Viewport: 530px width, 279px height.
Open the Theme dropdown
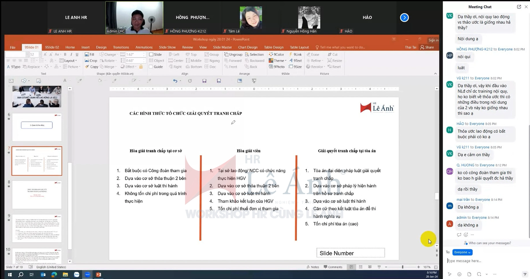(x=278, y=61)
